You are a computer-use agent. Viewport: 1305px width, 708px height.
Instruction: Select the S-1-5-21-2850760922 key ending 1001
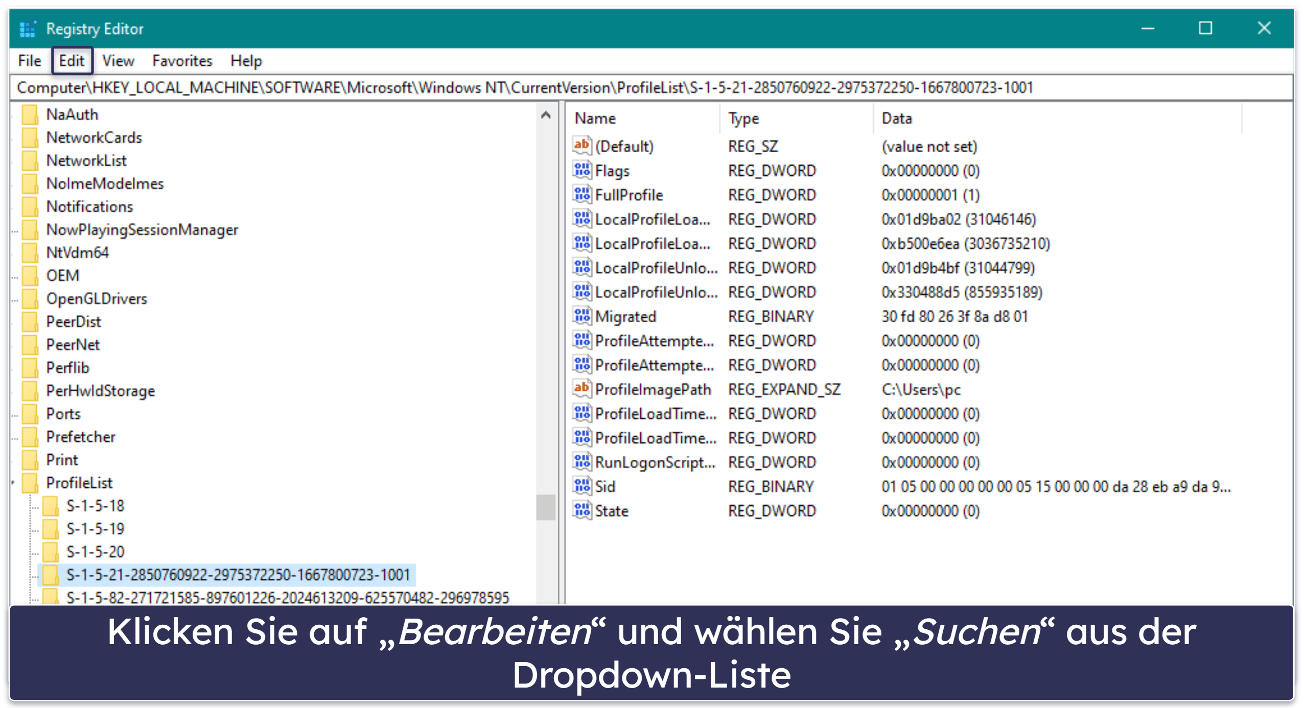point(238,575)
